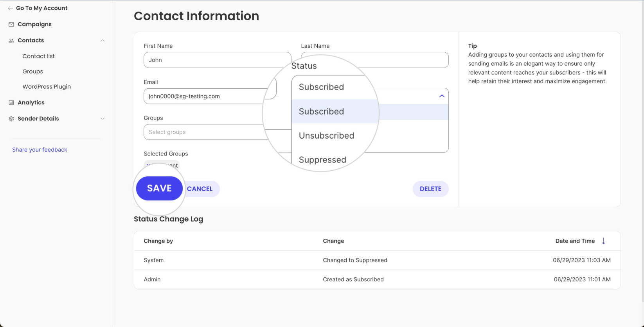Image resolution: width=644 pixels, height=327 pixels.
Task: Click Date and Time column header
Action: pyautogui.click(x=575, y=241)
